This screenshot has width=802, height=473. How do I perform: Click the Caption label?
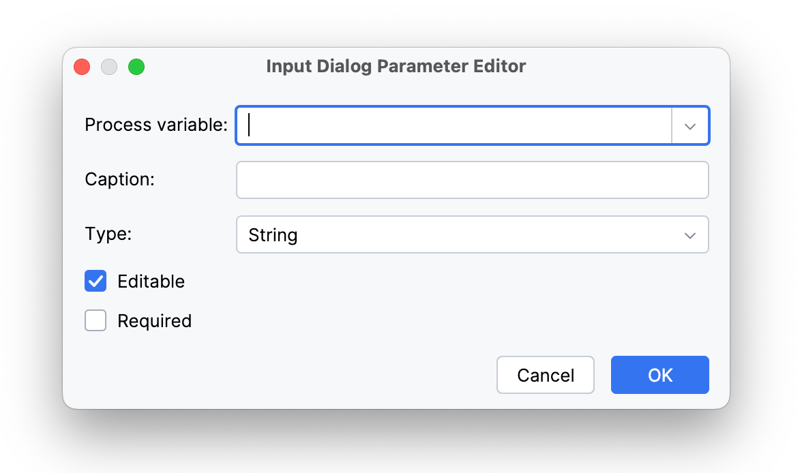[119, 179]
